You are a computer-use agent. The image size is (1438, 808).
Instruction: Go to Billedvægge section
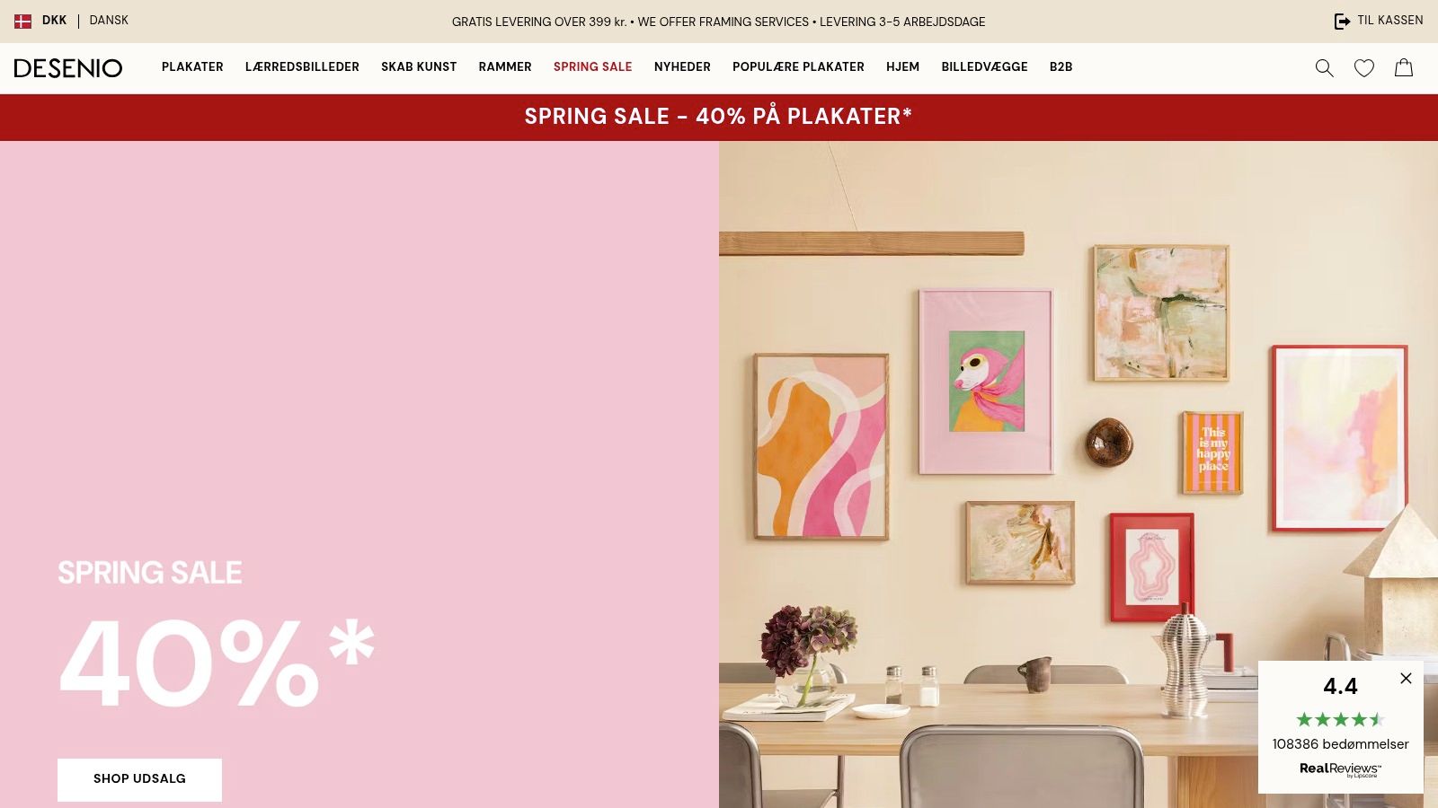(x=984, y=67)
